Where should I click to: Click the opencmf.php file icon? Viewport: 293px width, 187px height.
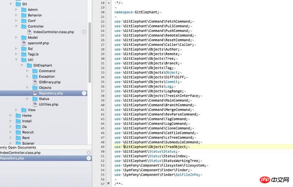[x=24, y=43]
